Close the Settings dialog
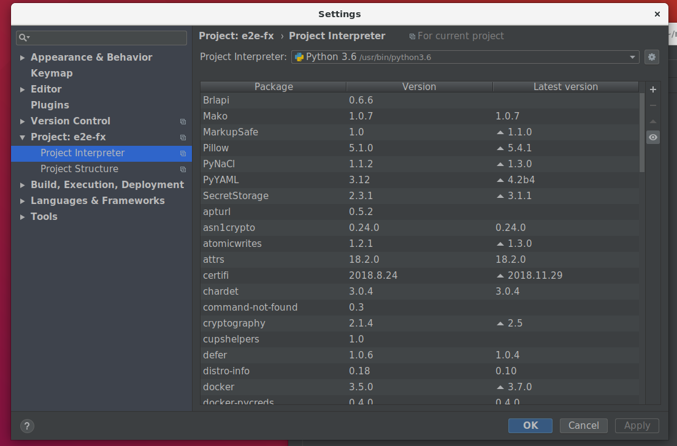This screenshot has width=677, height=446. [657, 14]
